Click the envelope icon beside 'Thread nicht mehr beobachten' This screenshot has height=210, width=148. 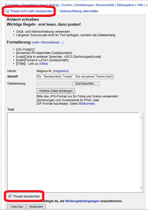click(7, 11)
